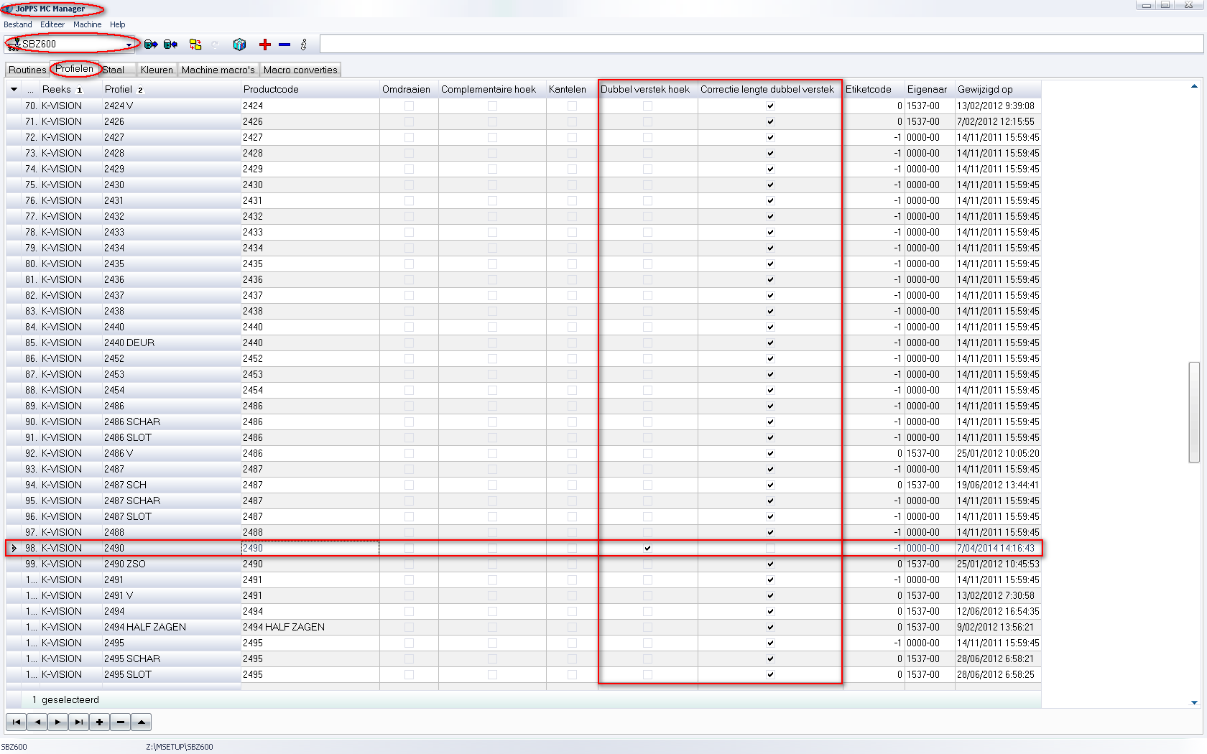Go to next record navigator button
Image resolution: width=1207 pixels, height=754 pixels.
pyautogui.click(x=58, y=722)
